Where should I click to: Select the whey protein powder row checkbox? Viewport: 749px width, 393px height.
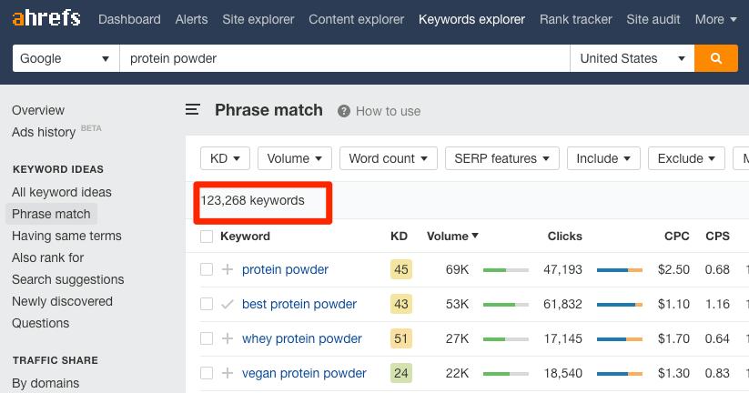pyautogui.click(x=207, y=338)
